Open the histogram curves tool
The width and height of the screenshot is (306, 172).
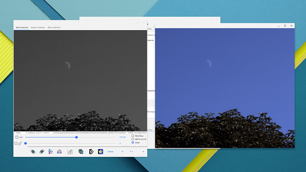[70, 152]
